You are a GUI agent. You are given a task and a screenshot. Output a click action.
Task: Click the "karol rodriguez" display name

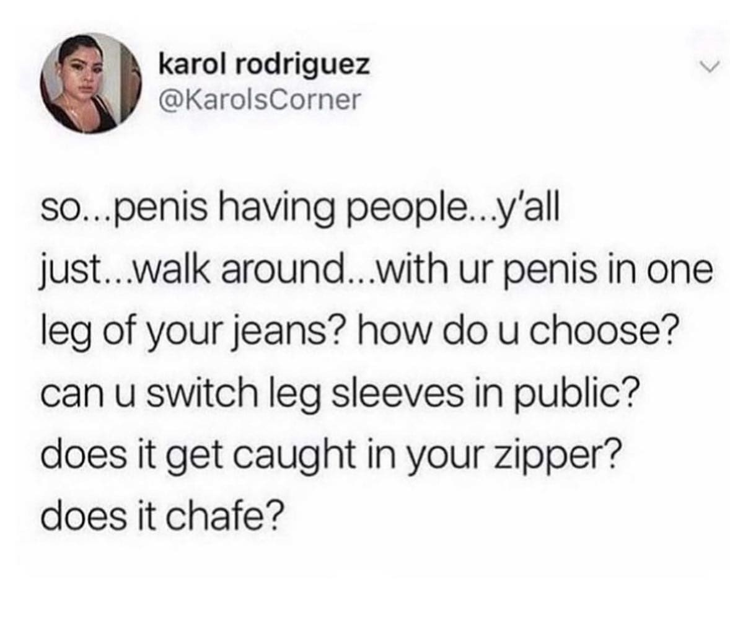tap(265, 65)
